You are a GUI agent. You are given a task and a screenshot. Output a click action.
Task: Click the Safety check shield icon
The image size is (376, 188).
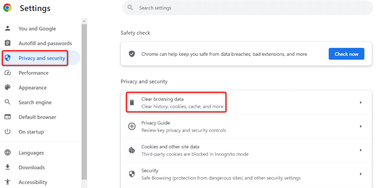132,54
